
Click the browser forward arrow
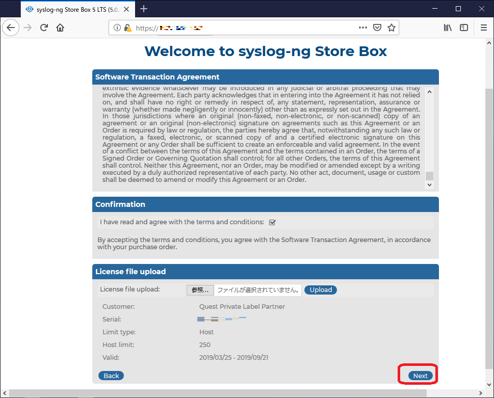coord(28,28)
